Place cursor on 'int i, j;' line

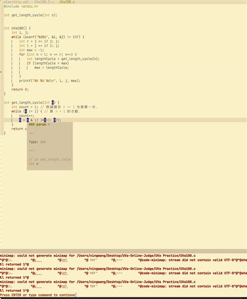(20, 33)
